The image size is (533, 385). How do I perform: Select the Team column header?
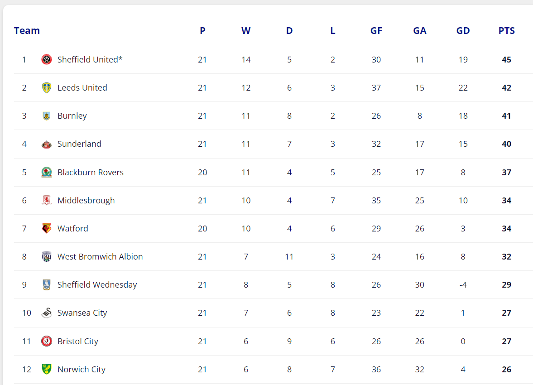point(27,31)
